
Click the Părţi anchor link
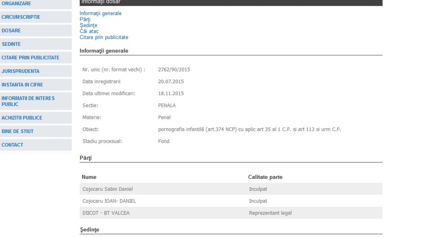(x=85, y=20)
